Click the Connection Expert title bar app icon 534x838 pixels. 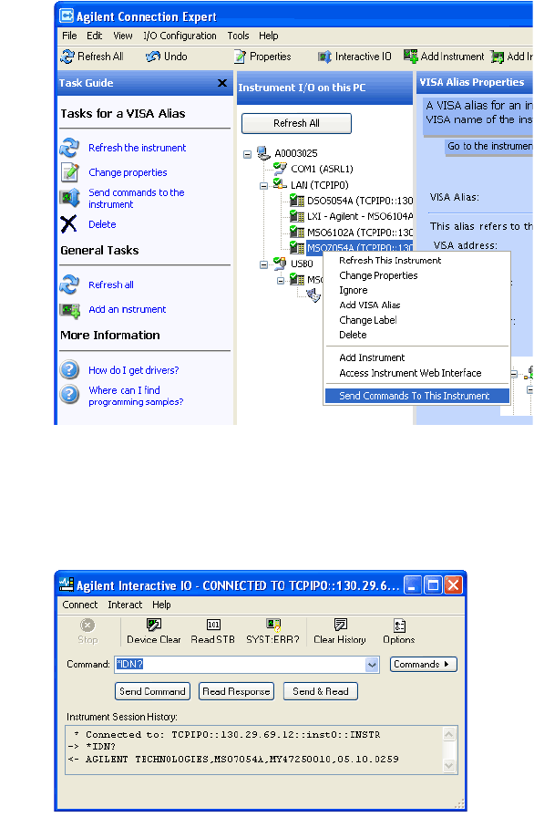[x=67, y=16]
